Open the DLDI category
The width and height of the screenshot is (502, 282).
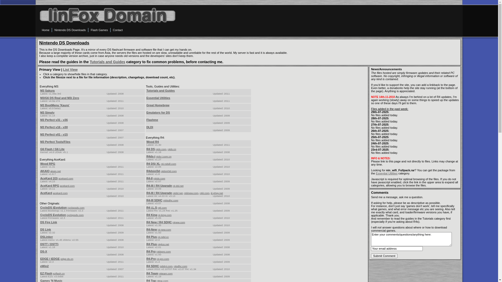[150, 127]
